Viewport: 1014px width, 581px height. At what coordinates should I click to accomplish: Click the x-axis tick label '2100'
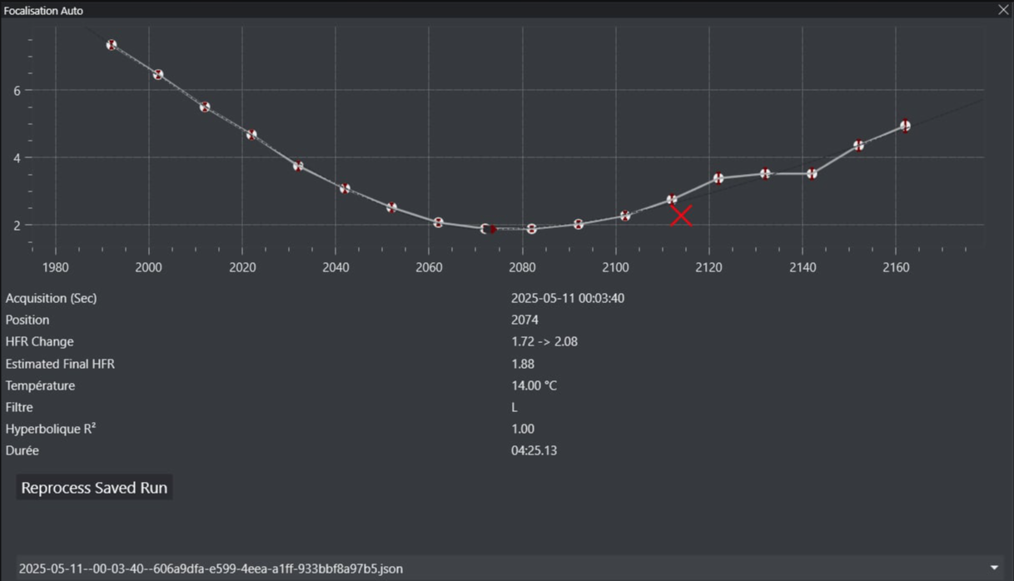coord(615,266)
